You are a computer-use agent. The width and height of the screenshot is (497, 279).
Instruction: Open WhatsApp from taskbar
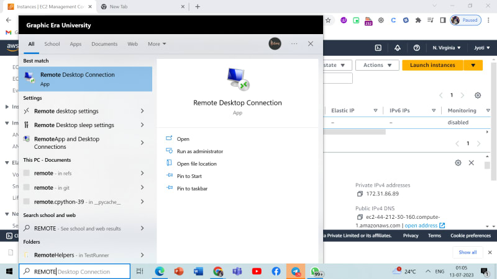coord(316,272)
